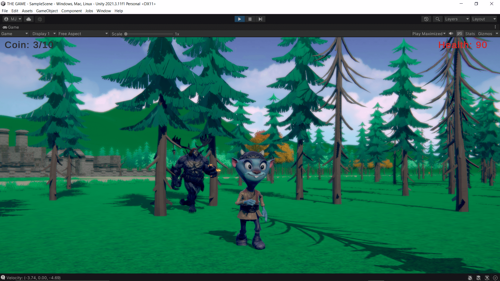Click the global search magnifier icon
500x281 pixels.
(x=438, y=19)
